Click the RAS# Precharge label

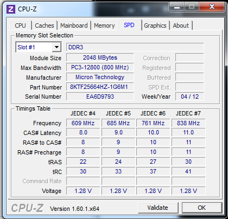tap(39, 152)
